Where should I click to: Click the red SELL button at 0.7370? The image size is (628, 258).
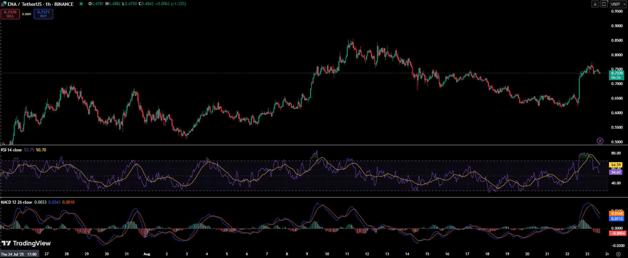coord(10,14)
